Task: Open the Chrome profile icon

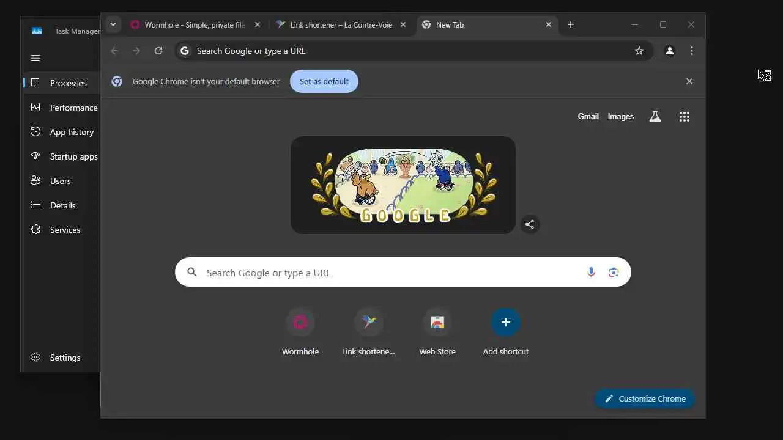Action: coord(670,51)
